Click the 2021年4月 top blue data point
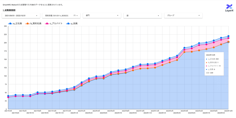Screen dimensions: 236x118 8,96
